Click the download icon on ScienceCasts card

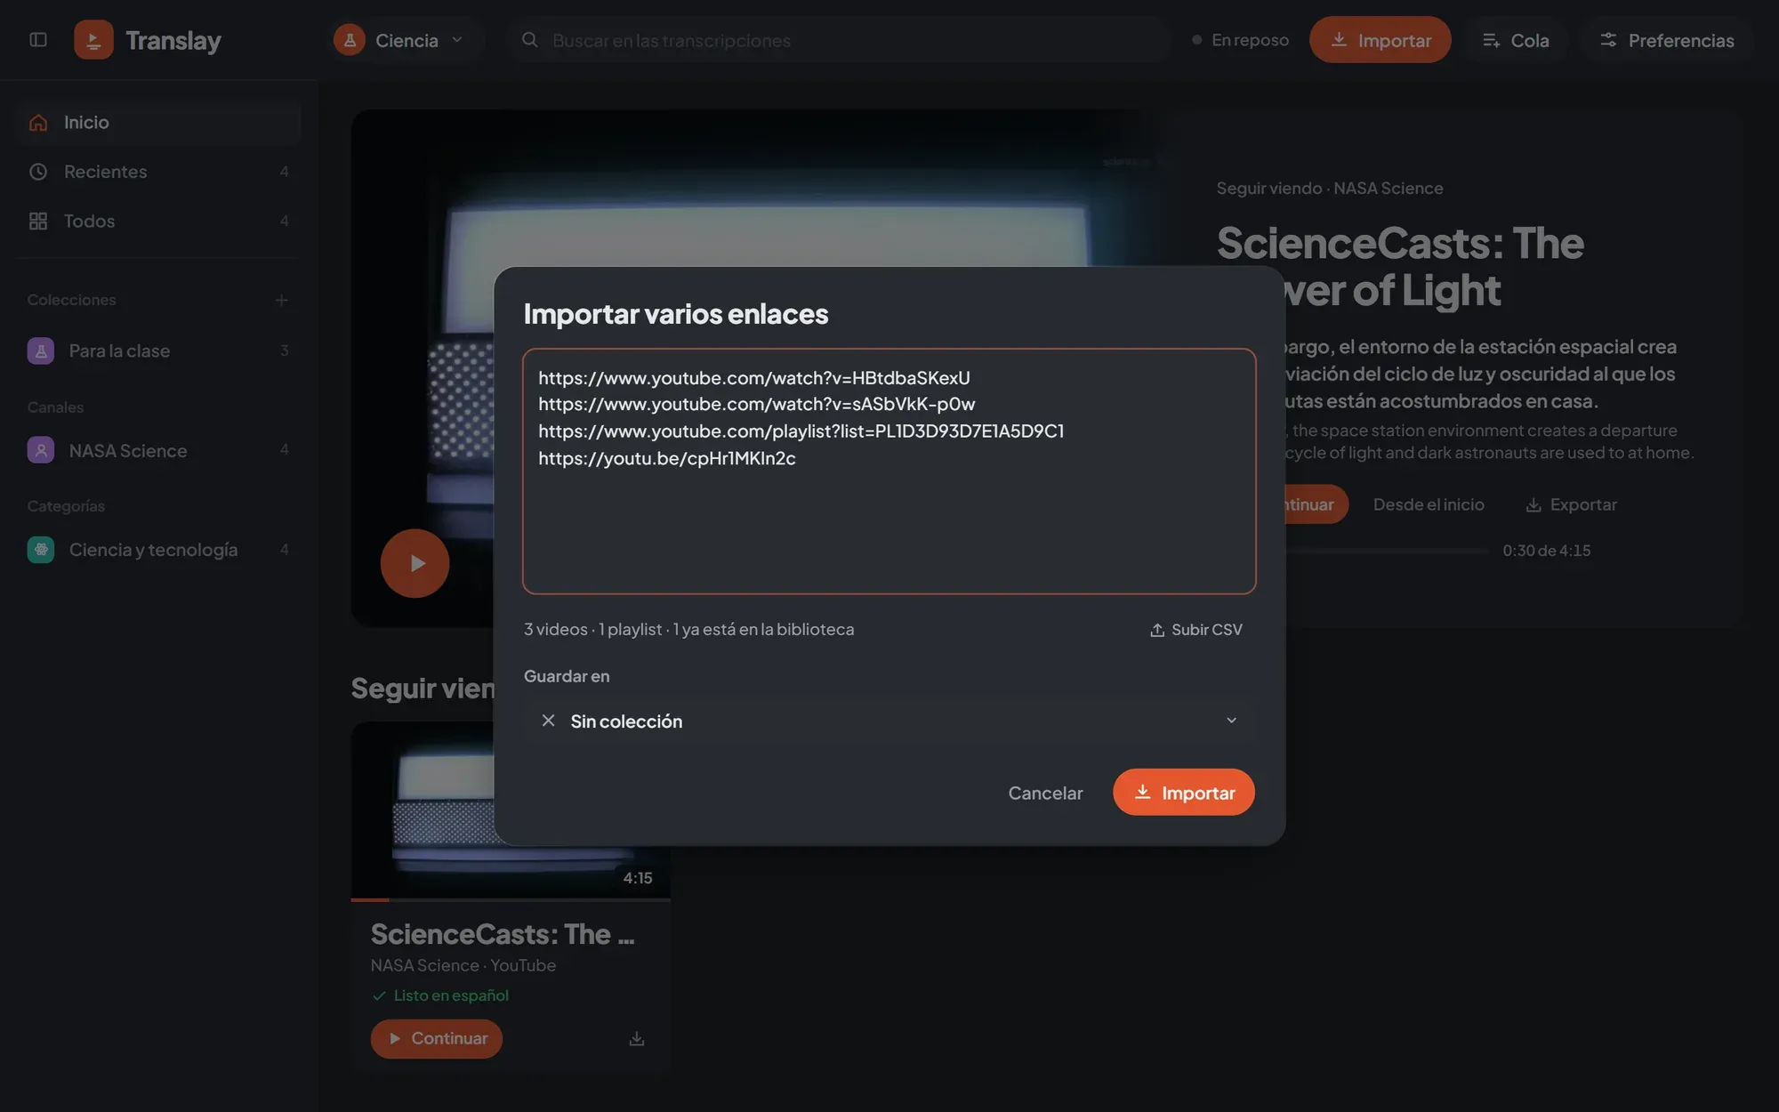coord(637,1039)
